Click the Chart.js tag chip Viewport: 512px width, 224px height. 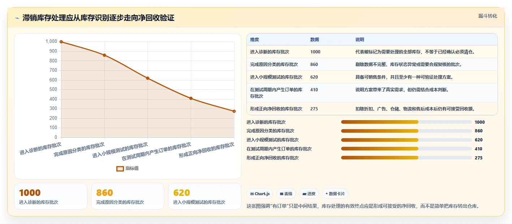coord(260,194)
